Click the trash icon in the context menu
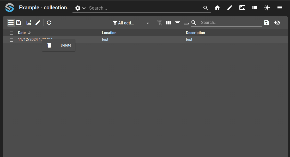Viewport: 290px width, 157px height. coord(49,45)
